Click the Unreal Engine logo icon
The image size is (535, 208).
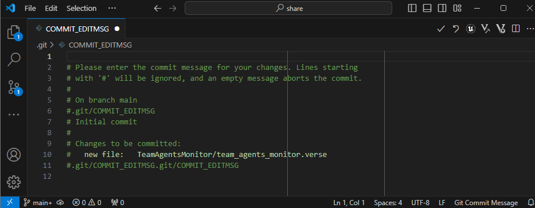pos(471,29)
